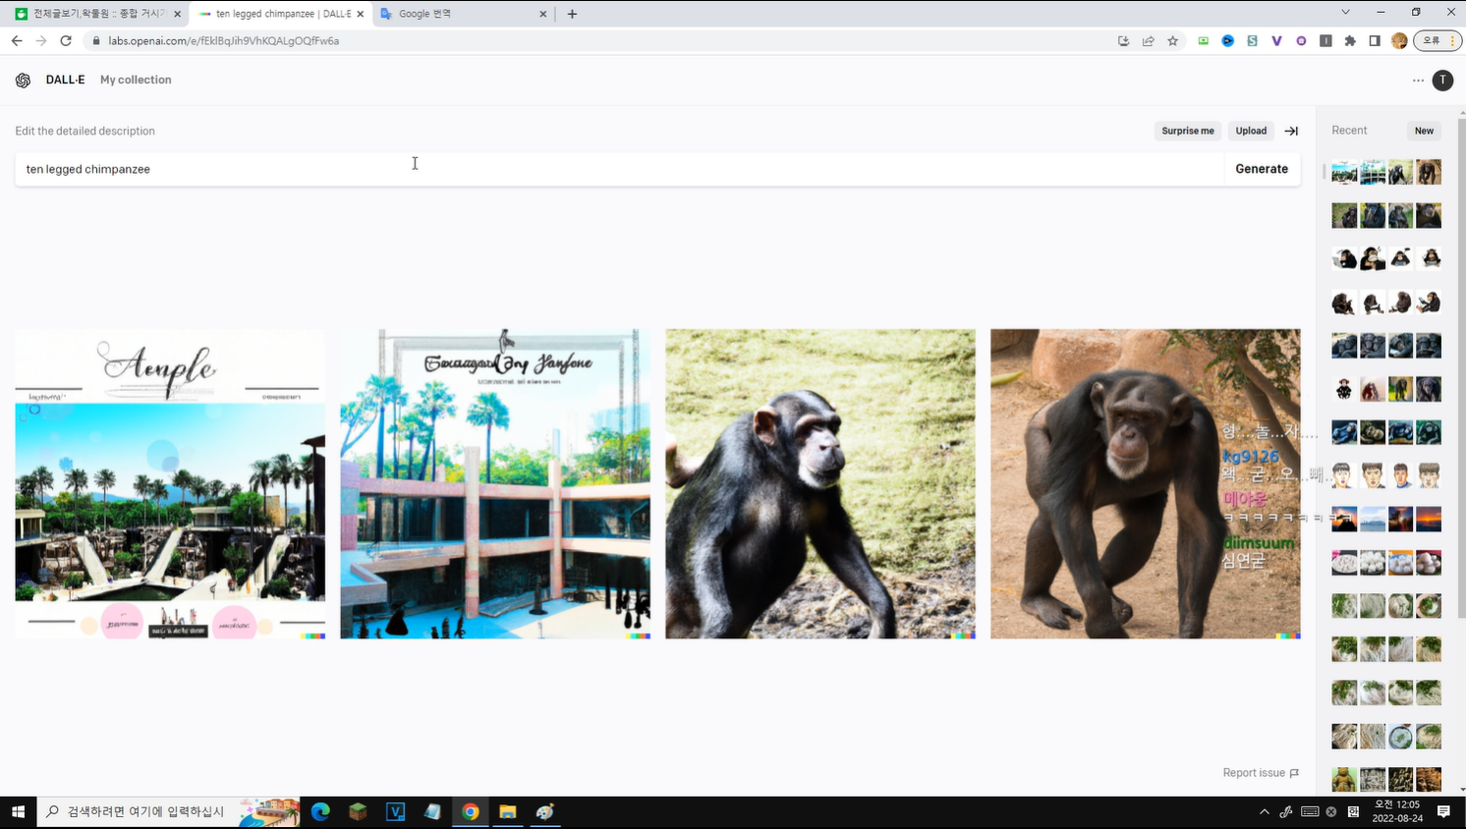Click the OpenAI logo icon

(x=23, y=81)
